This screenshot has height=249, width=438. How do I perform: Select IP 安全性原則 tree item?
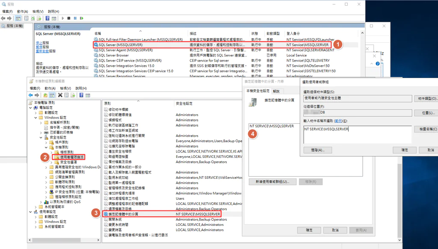click(x=77, y=192)
